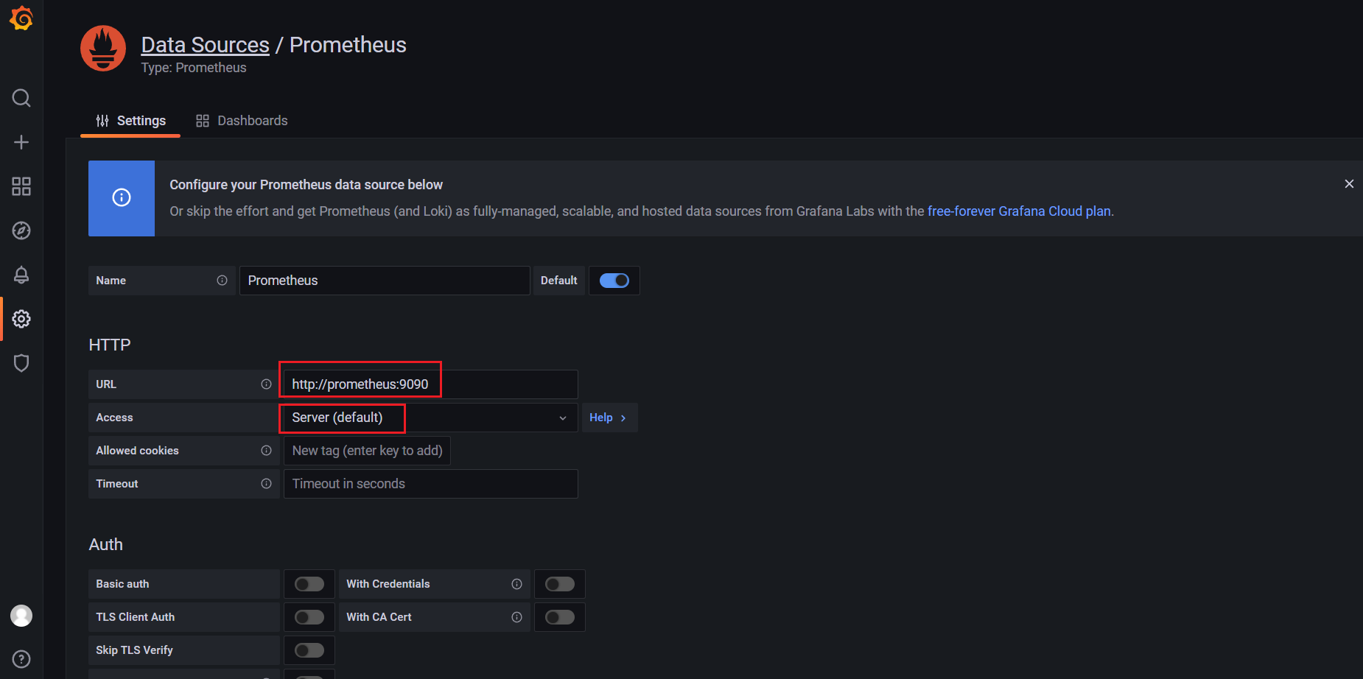
Task: Open the Grafana home logo
Action: click(x=21, y=18)
